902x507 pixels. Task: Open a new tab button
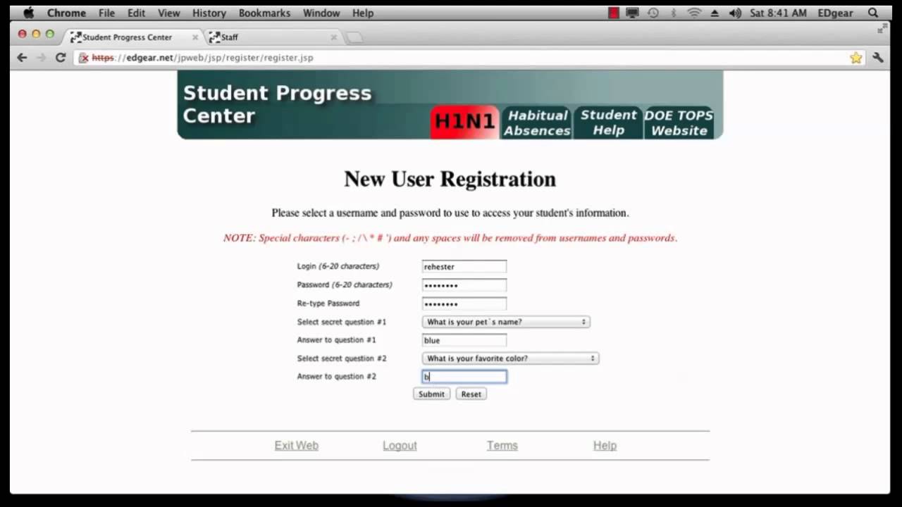(x=355, y=37)
